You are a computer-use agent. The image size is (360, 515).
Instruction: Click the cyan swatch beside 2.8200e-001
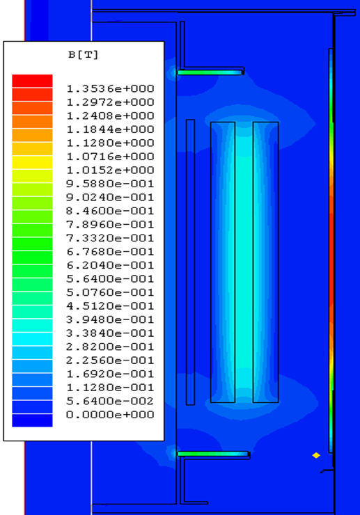coord(32,339)
